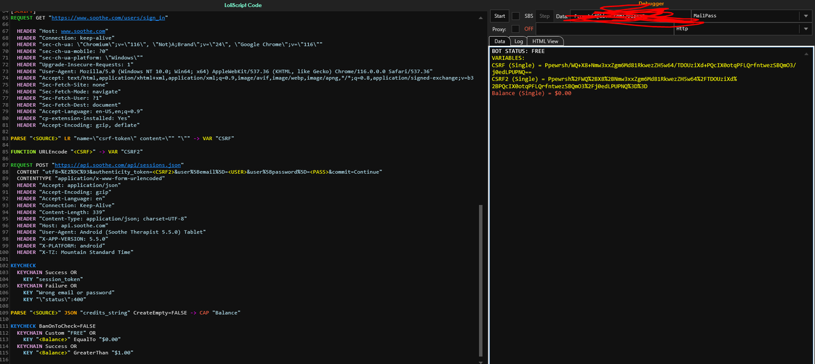Click the code editor scroll-up arrow
The width and height of the screenshot is (815, 364).
[481, 17]
